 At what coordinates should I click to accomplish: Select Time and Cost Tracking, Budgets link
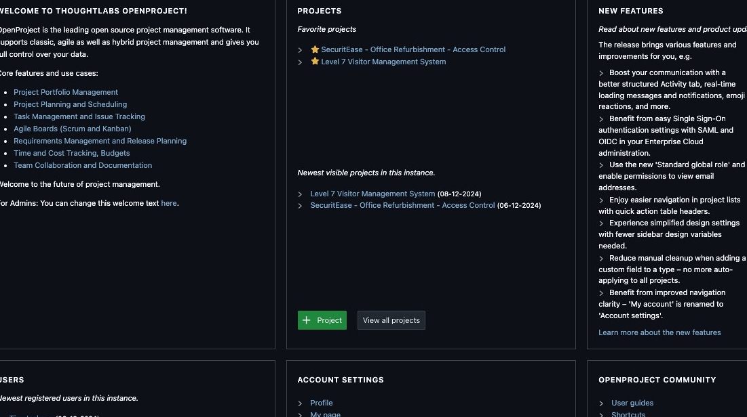71,153
